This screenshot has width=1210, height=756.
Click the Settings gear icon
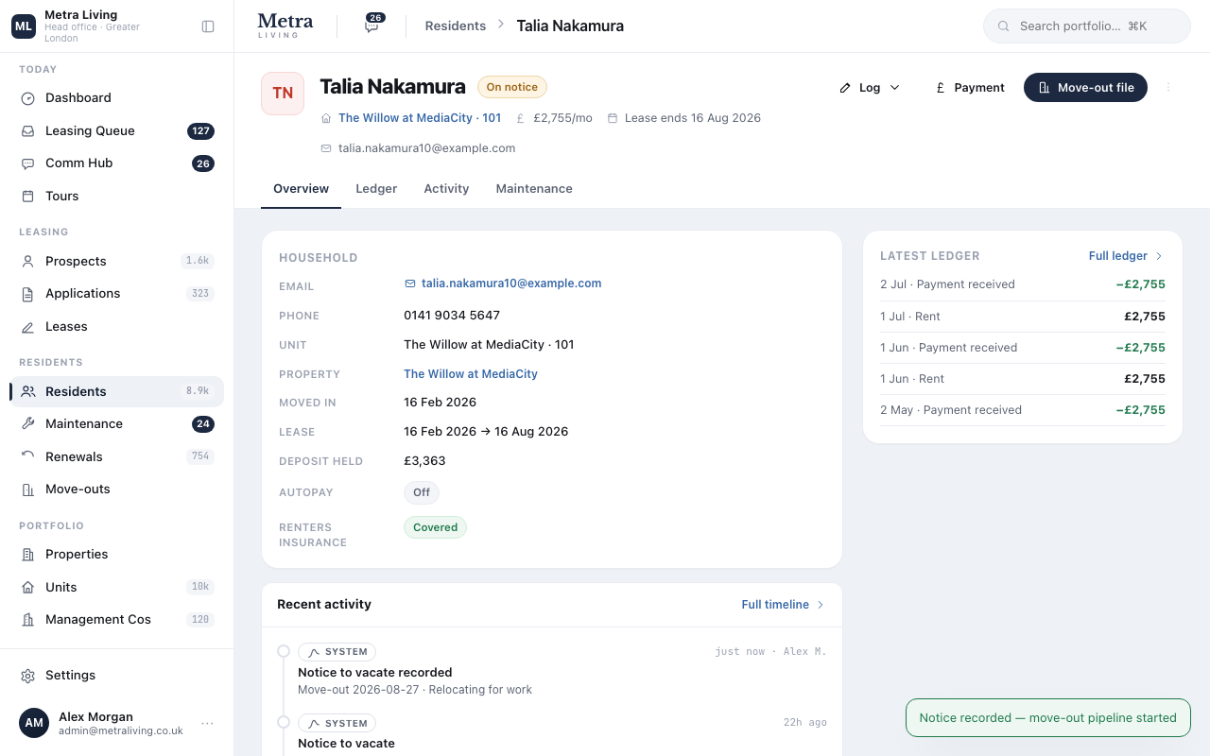point(28,676)
